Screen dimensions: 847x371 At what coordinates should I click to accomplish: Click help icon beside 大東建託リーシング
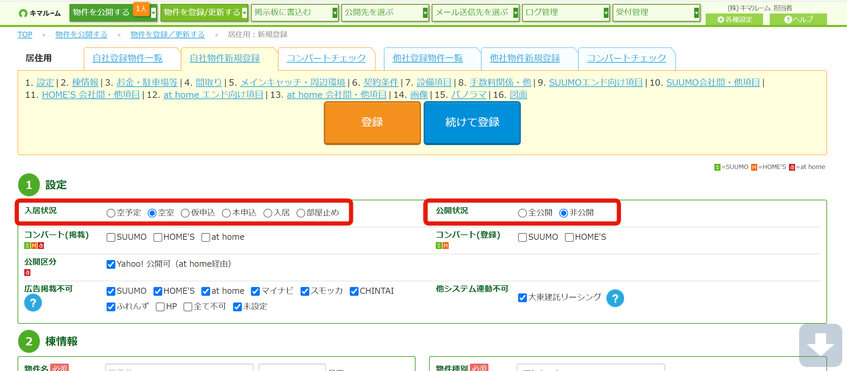pyautogui.click(x=615, y=298)
